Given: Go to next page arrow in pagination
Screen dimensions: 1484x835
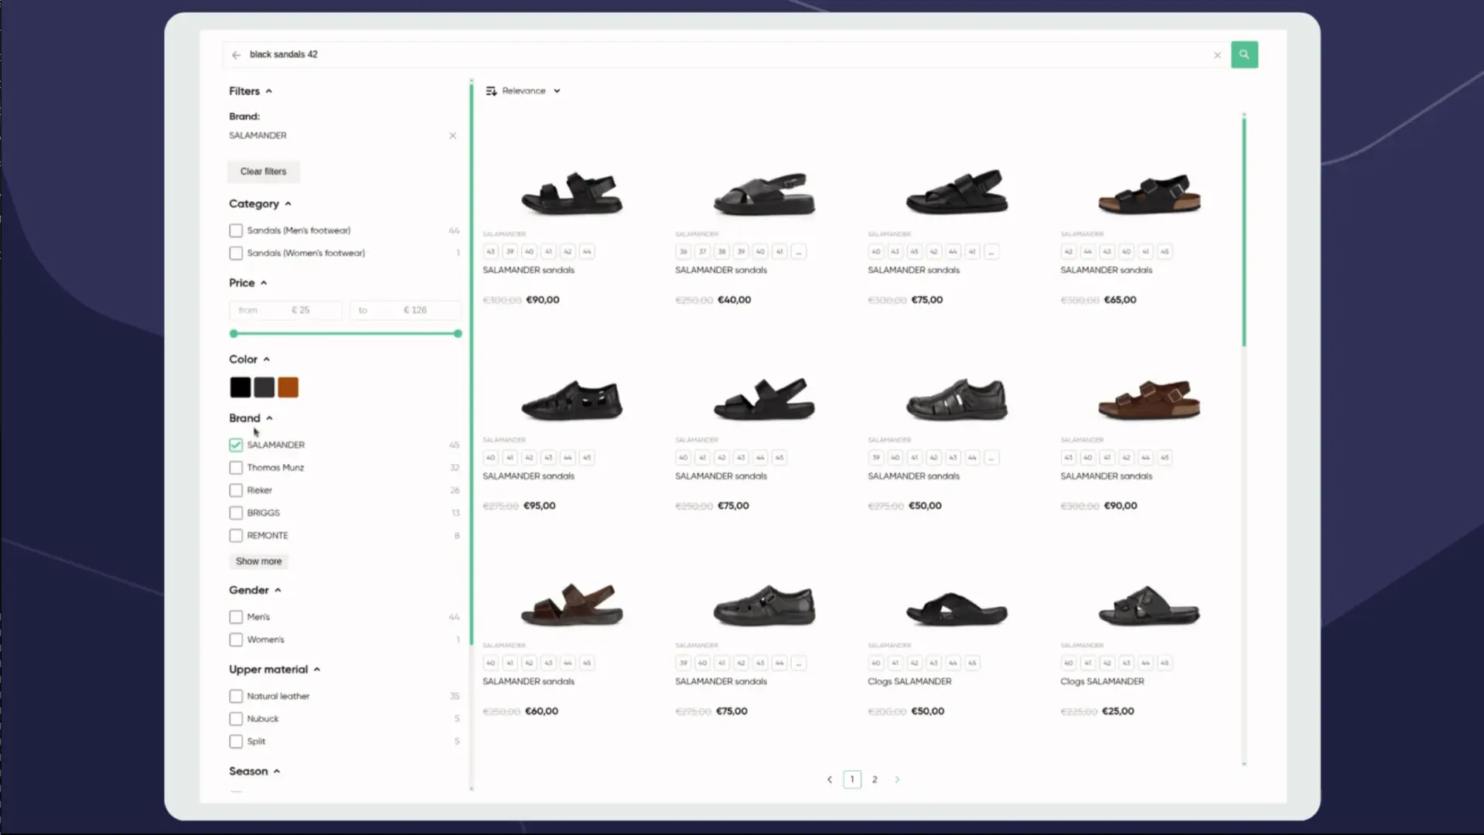Looking at the screenshot, I should tap(897, 779).
